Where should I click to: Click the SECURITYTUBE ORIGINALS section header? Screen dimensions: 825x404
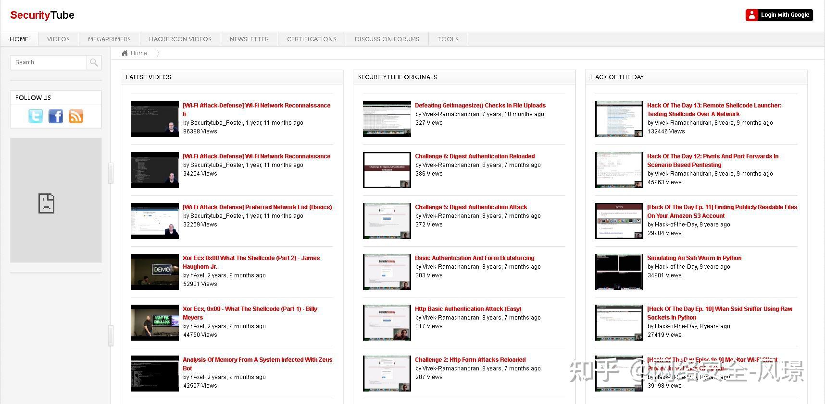[x=464, y=77]
